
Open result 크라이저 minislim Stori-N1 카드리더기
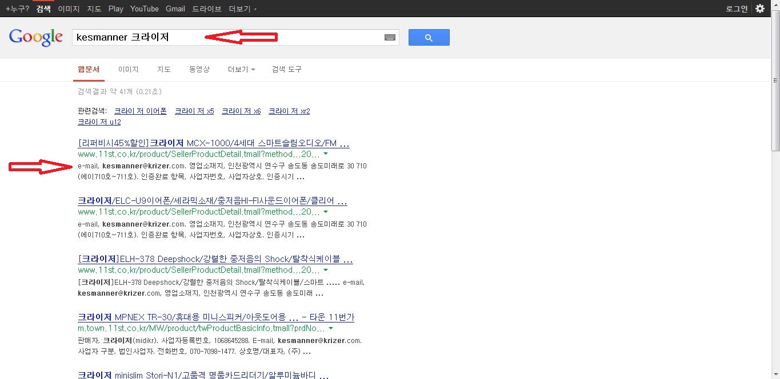(x=203, y=375)
